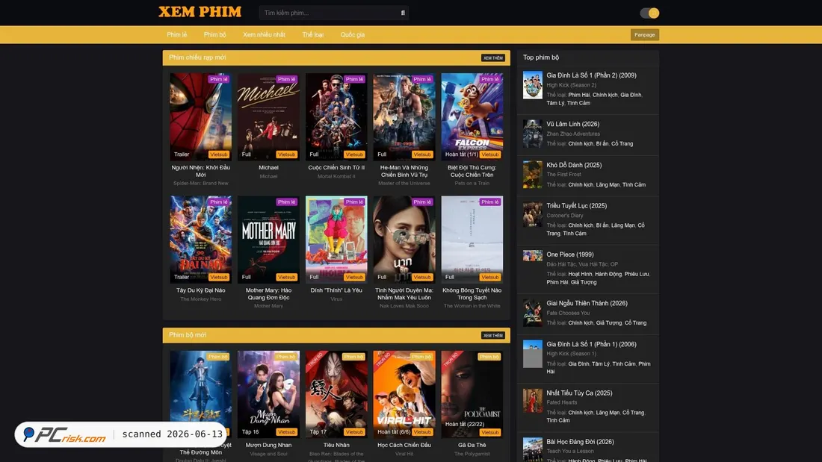822x462 pixels.
Task: Open the Mother Mary poster
Action: tap(268, 240)
